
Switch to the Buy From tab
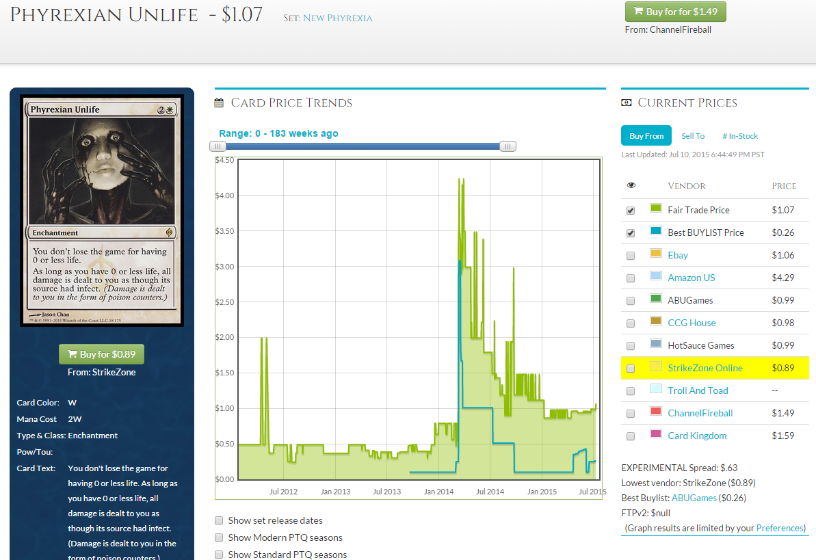[646, 136]
